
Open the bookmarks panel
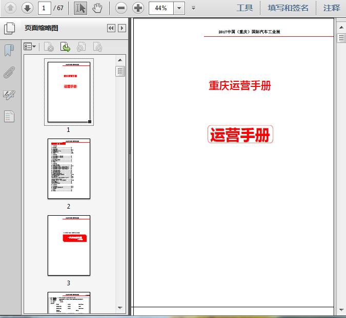click(9, 50)
